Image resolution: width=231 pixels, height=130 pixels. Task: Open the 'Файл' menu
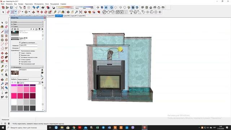pyautogui.click(x=3, y=4)
